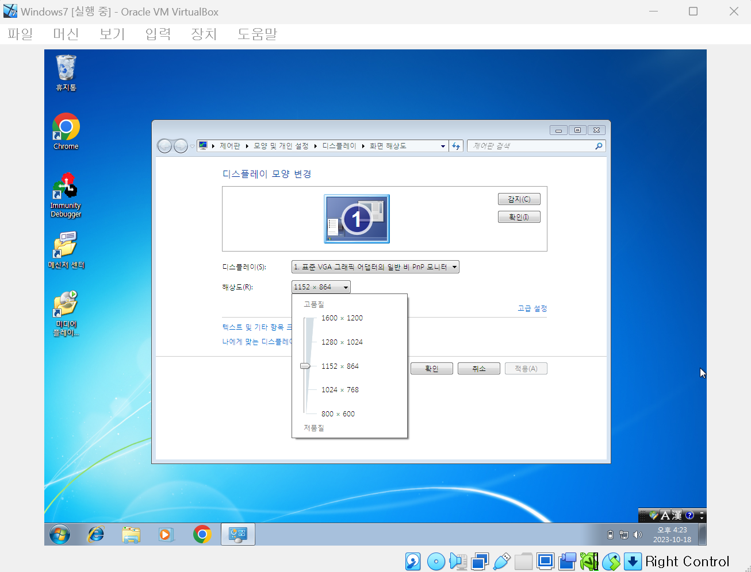The height and width of the screenshot is (572, 751).
Task: Open the 도움말 menu
Action: coord(257,34)
